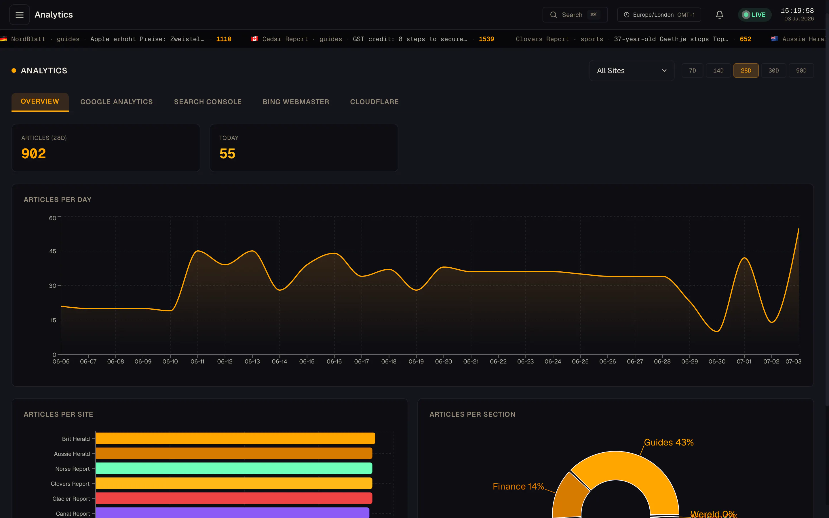Click the Aussie Herald dark orange bar

tap(234, 453)
